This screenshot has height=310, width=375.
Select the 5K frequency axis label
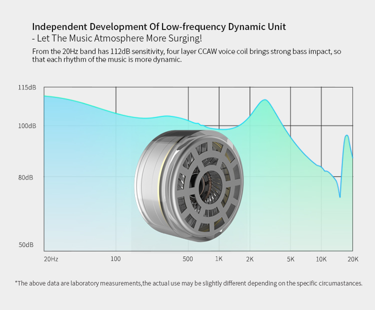pos(290,259)
